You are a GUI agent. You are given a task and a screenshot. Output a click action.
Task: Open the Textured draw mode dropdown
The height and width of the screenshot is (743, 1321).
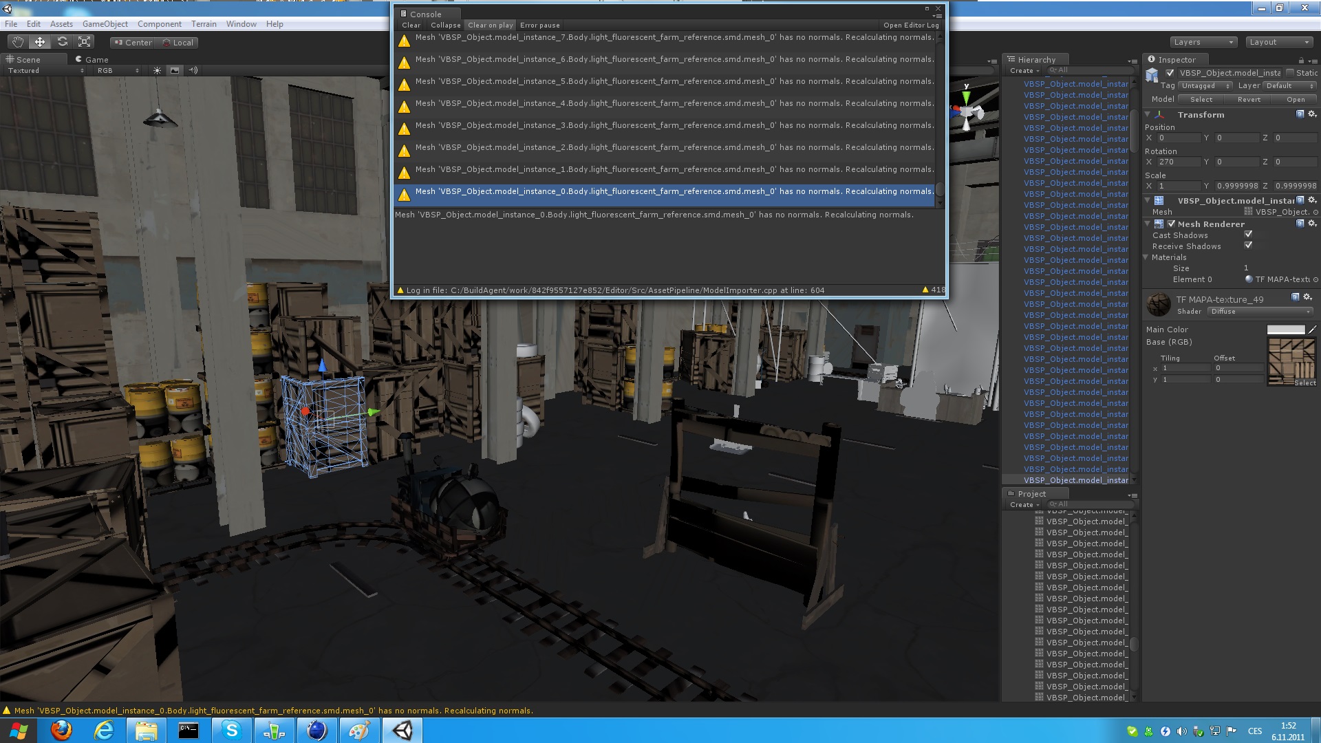tap(45, 70)
